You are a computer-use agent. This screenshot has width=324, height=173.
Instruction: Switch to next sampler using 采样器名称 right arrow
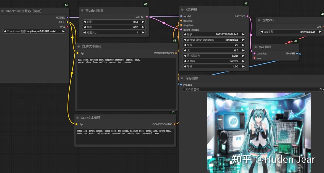(x=243, y=56)
